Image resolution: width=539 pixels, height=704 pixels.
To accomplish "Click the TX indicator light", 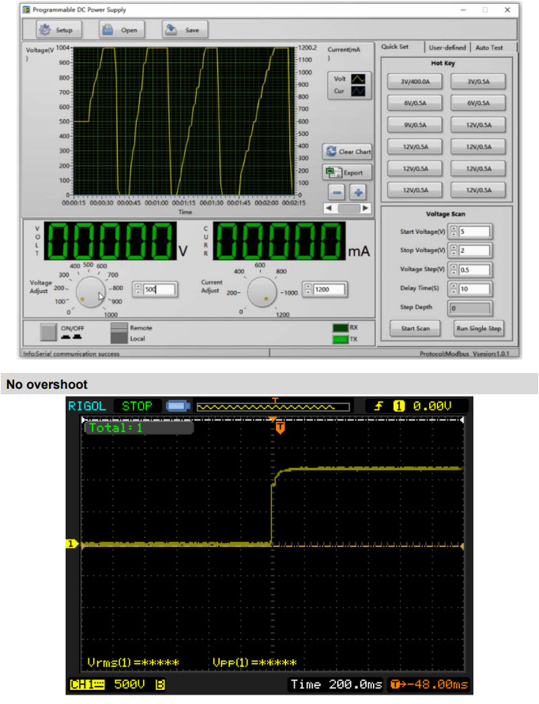I will [x=341, y=340].
